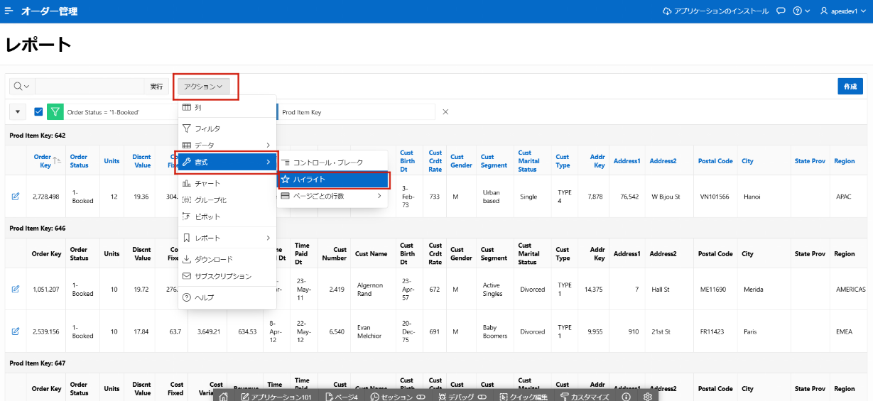This screenshot has height=401, width=873.
Task: Collapse the report settings triangle
Action: pyautogui.click(x=18, y=112)
